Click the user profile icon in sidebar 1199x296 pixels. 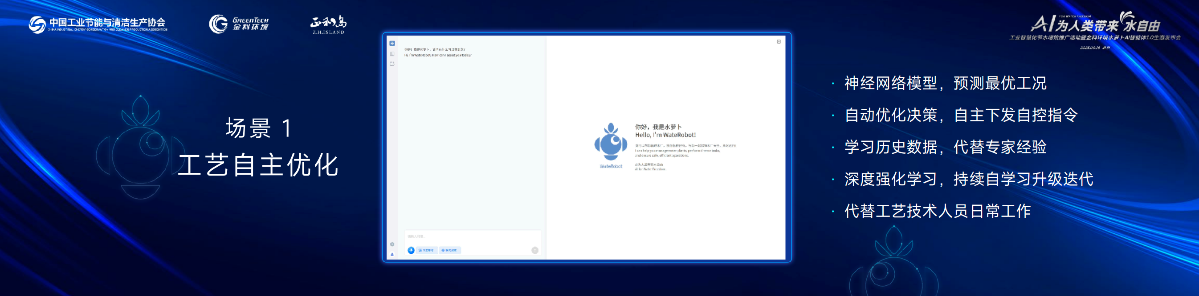(x=392, y=254)
